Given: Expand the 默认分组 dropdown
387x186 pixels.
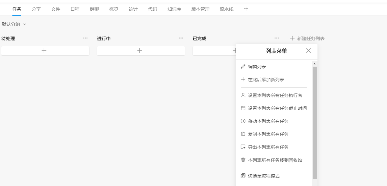Looking at the screenshot, I should (x=14, y=24).
